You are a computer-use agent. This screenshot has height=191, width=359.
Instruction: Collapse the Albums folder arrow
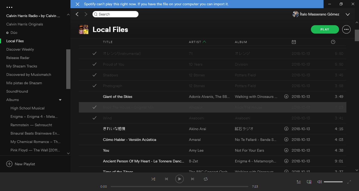coord(60,100)
